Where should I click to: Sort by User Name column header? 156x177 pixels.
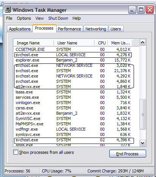point(74,43)
